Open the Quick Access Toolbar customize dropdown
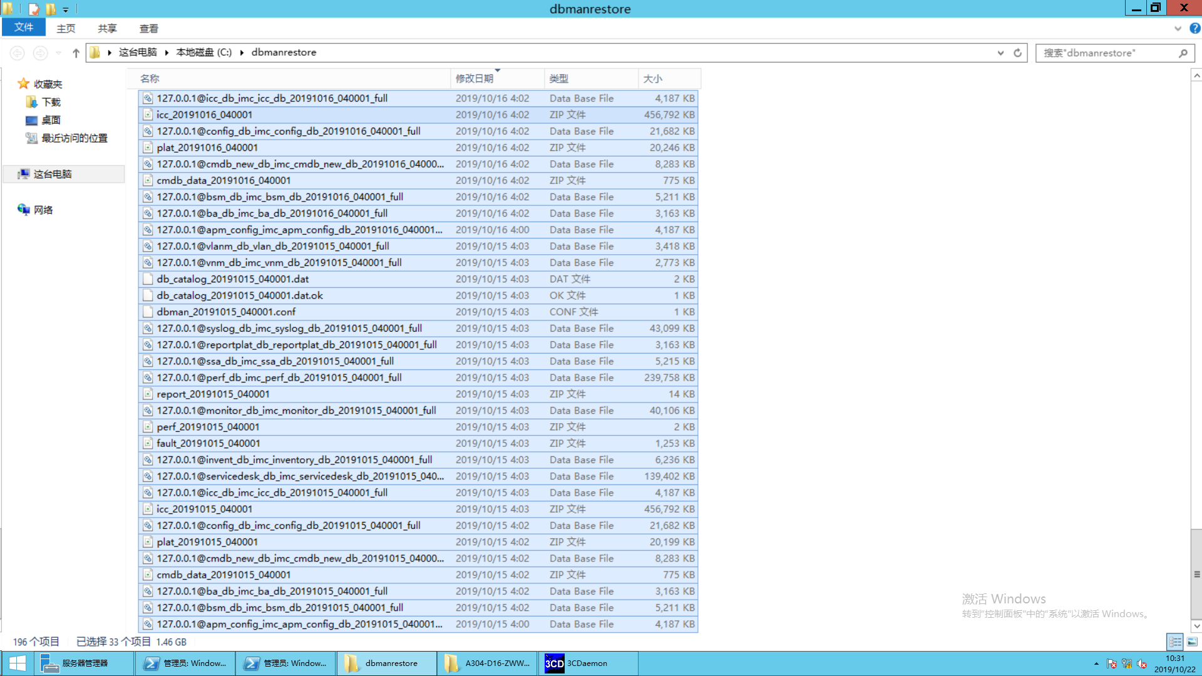Screen dimensions: 1202x676 pos(66,9)
